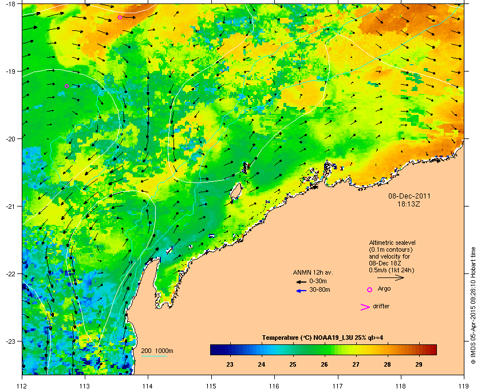Click the '0-30m' legend label
The width and height of the screenshot is (481, 389).
tap(318, 281)
